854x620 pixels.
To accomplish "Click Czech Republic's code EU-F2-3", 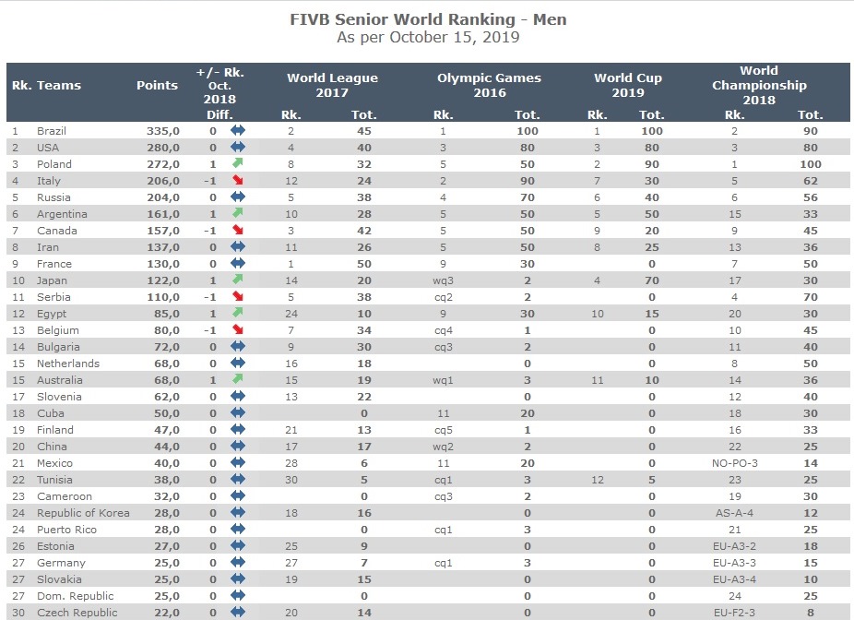I will coord(735,613).
